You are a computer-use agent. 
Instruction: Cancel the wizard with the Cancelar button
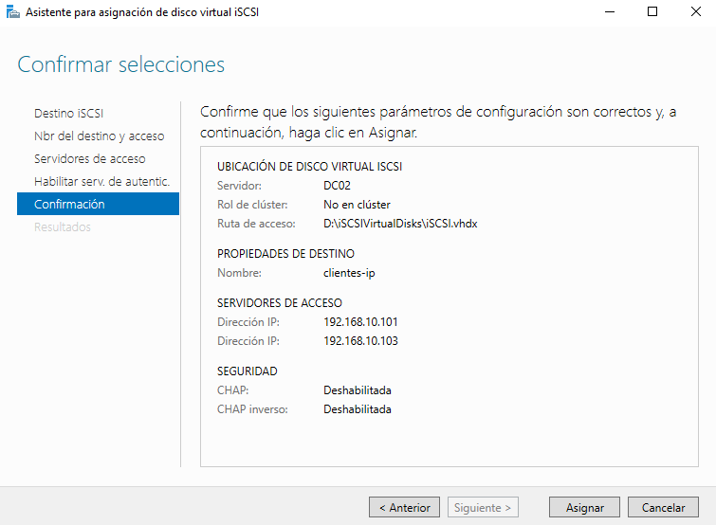pyautogui.click(x=663, y=507)
